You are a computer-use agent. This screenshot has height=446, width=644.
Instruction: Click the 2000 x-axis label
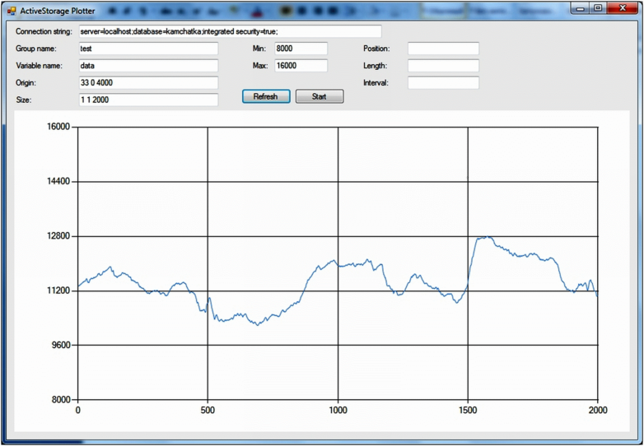[x=598, y=410]
